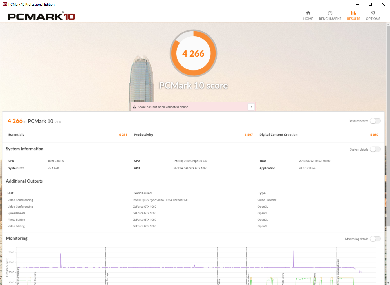Click the Productivity label

point(144,135)
